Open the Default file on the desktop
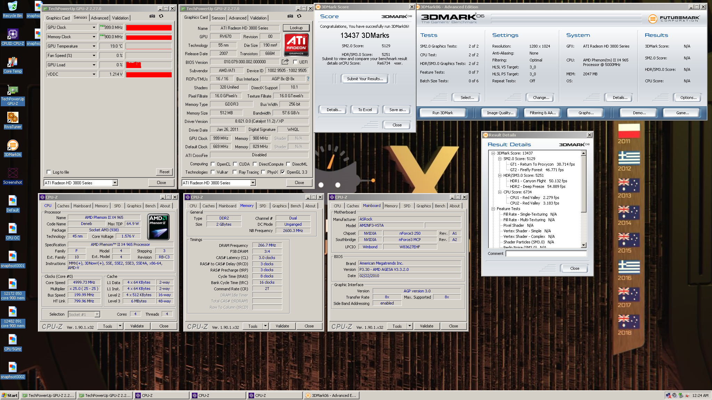712x400 pixels. click(13, 204)
